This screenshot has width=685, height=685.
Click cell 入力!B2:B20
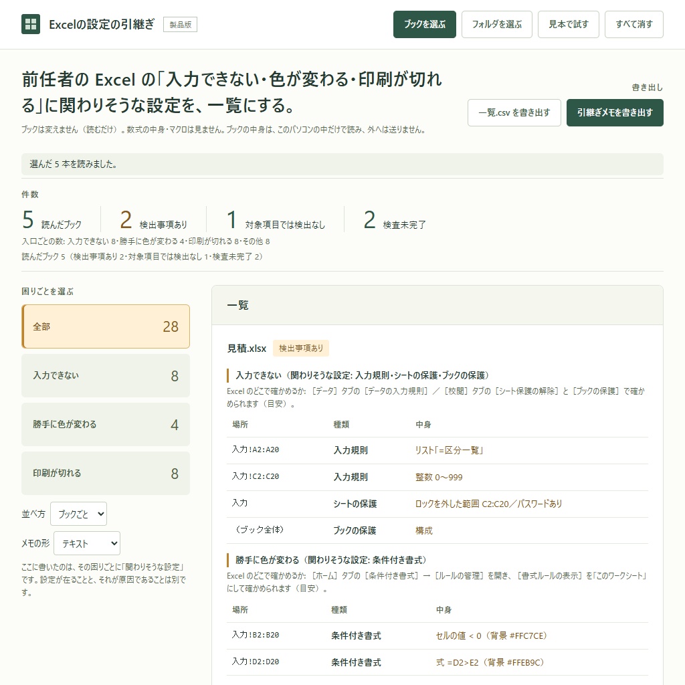pyautogui.click(x=255, y=635)
